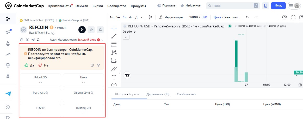The image size is (303, 119).
Task: Set chart interval to Д
Action: point(136,17)
